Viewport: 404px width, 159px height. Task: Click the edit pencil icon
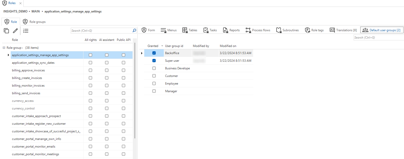click(16, 31)
